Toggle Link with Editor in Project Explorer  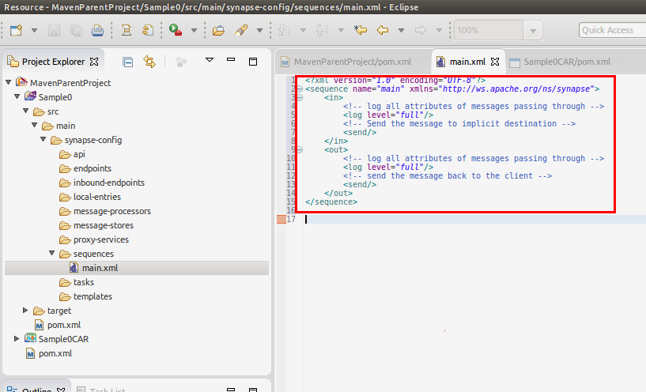pyautogui.click(x=149, y=62)
